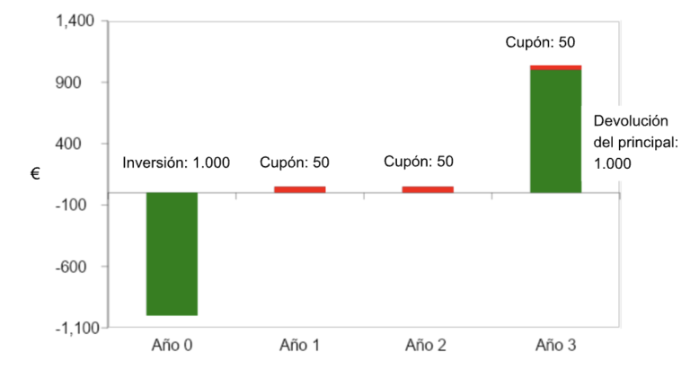Select the 'Inversión: 1.000' data label
The height and width of the screenshot is (369, 690).
176,163
